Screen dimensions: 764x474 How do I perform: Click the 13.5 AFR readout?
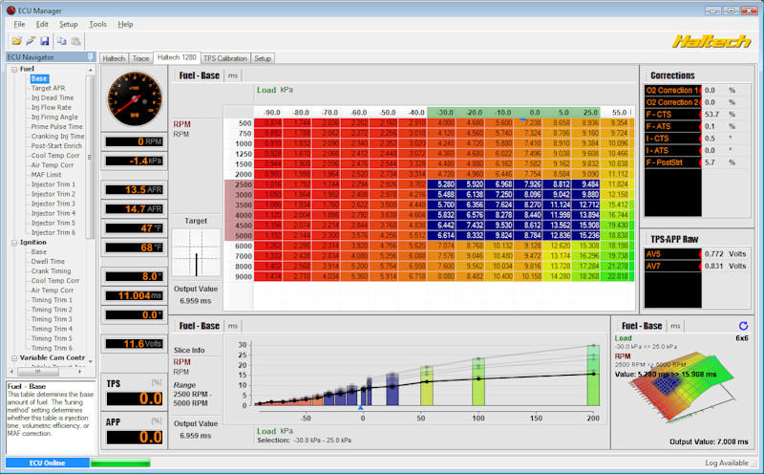pyautogui.click(x=135, y=190)
